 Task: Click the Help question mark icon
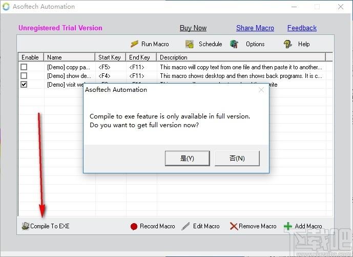click(288, 44)
